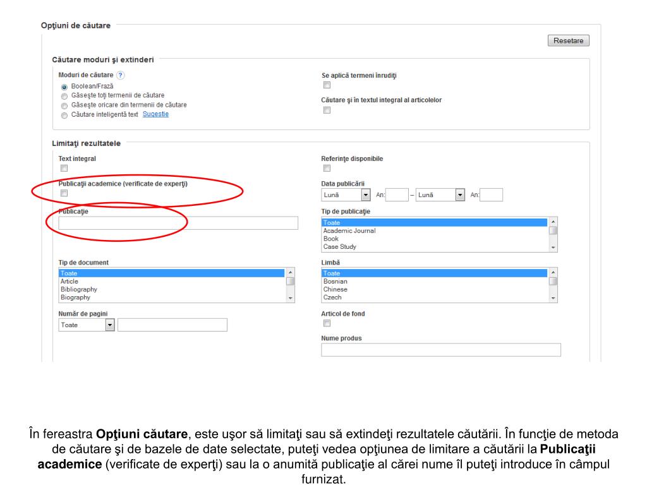Tick Publicații academice (verificate de experți) checkbox
The width and height of the screenshot is (647, 485).
(x=64, y=193)
